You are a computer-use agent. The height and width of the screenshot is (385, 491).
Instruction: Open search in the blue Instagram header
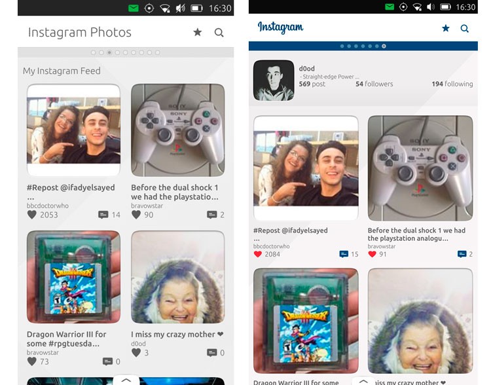pos(465,28)
